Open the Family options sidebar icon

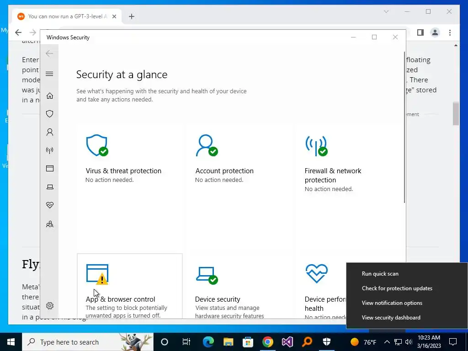pos(49,224)
